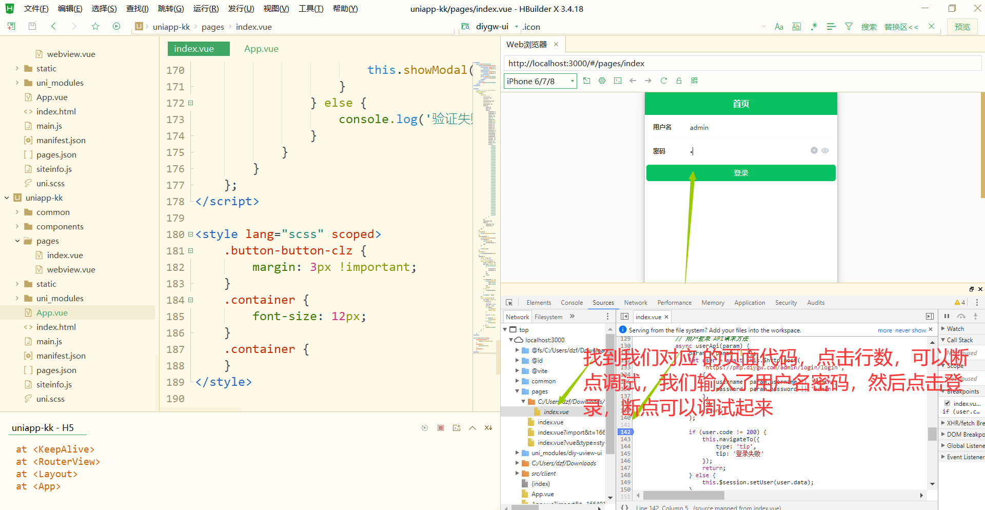This screenshot has width=985, height=510.
Task: Show more navigator tabs chevron
Action: (x=572, y=317)
